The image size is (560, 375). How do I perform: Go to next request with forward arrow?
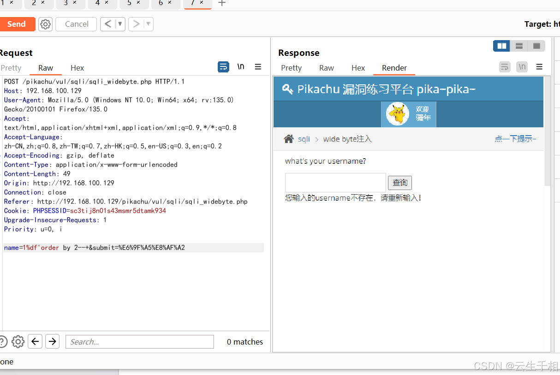pos(136,24)
